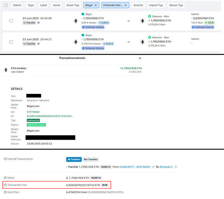Copy the Bitpanda 3 address
The height and width of the screenshot is (199, 224).
pos(176,167)
